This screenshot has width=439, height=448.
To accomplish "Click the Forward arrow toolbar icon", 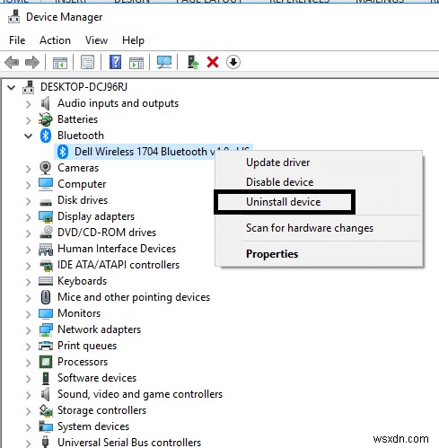I will point(32,63).
